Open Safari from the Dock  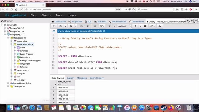click(x=32, y=108)
